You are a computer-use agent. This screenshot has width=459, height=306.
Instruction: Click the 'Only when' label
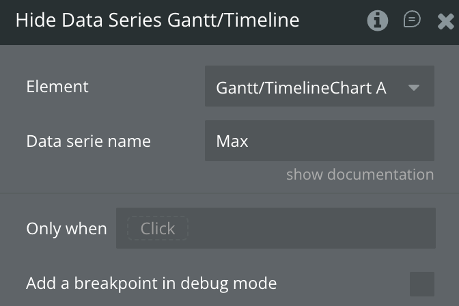[66, 228]
